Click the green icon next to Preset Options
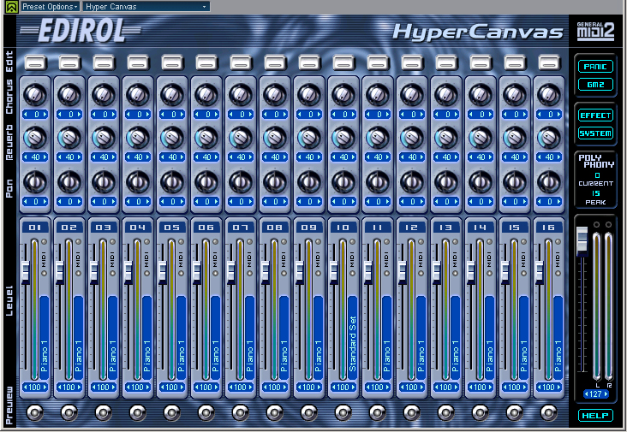Image resolution: width=627 pixels, height=432 pixels. tap(12, 6)
